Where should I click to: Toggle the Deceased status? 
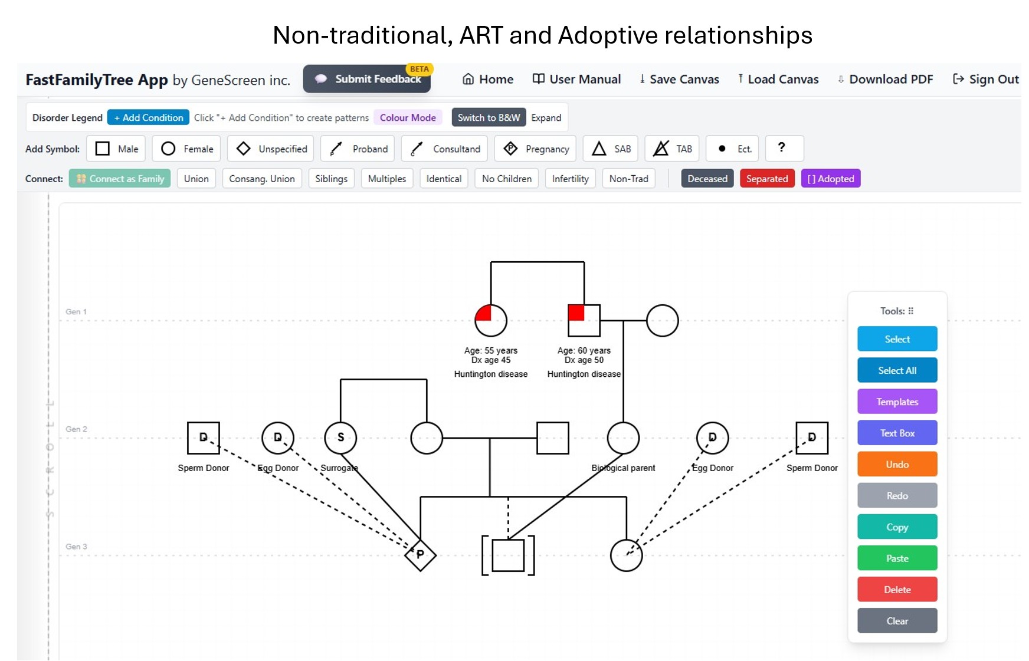[707, 179]
